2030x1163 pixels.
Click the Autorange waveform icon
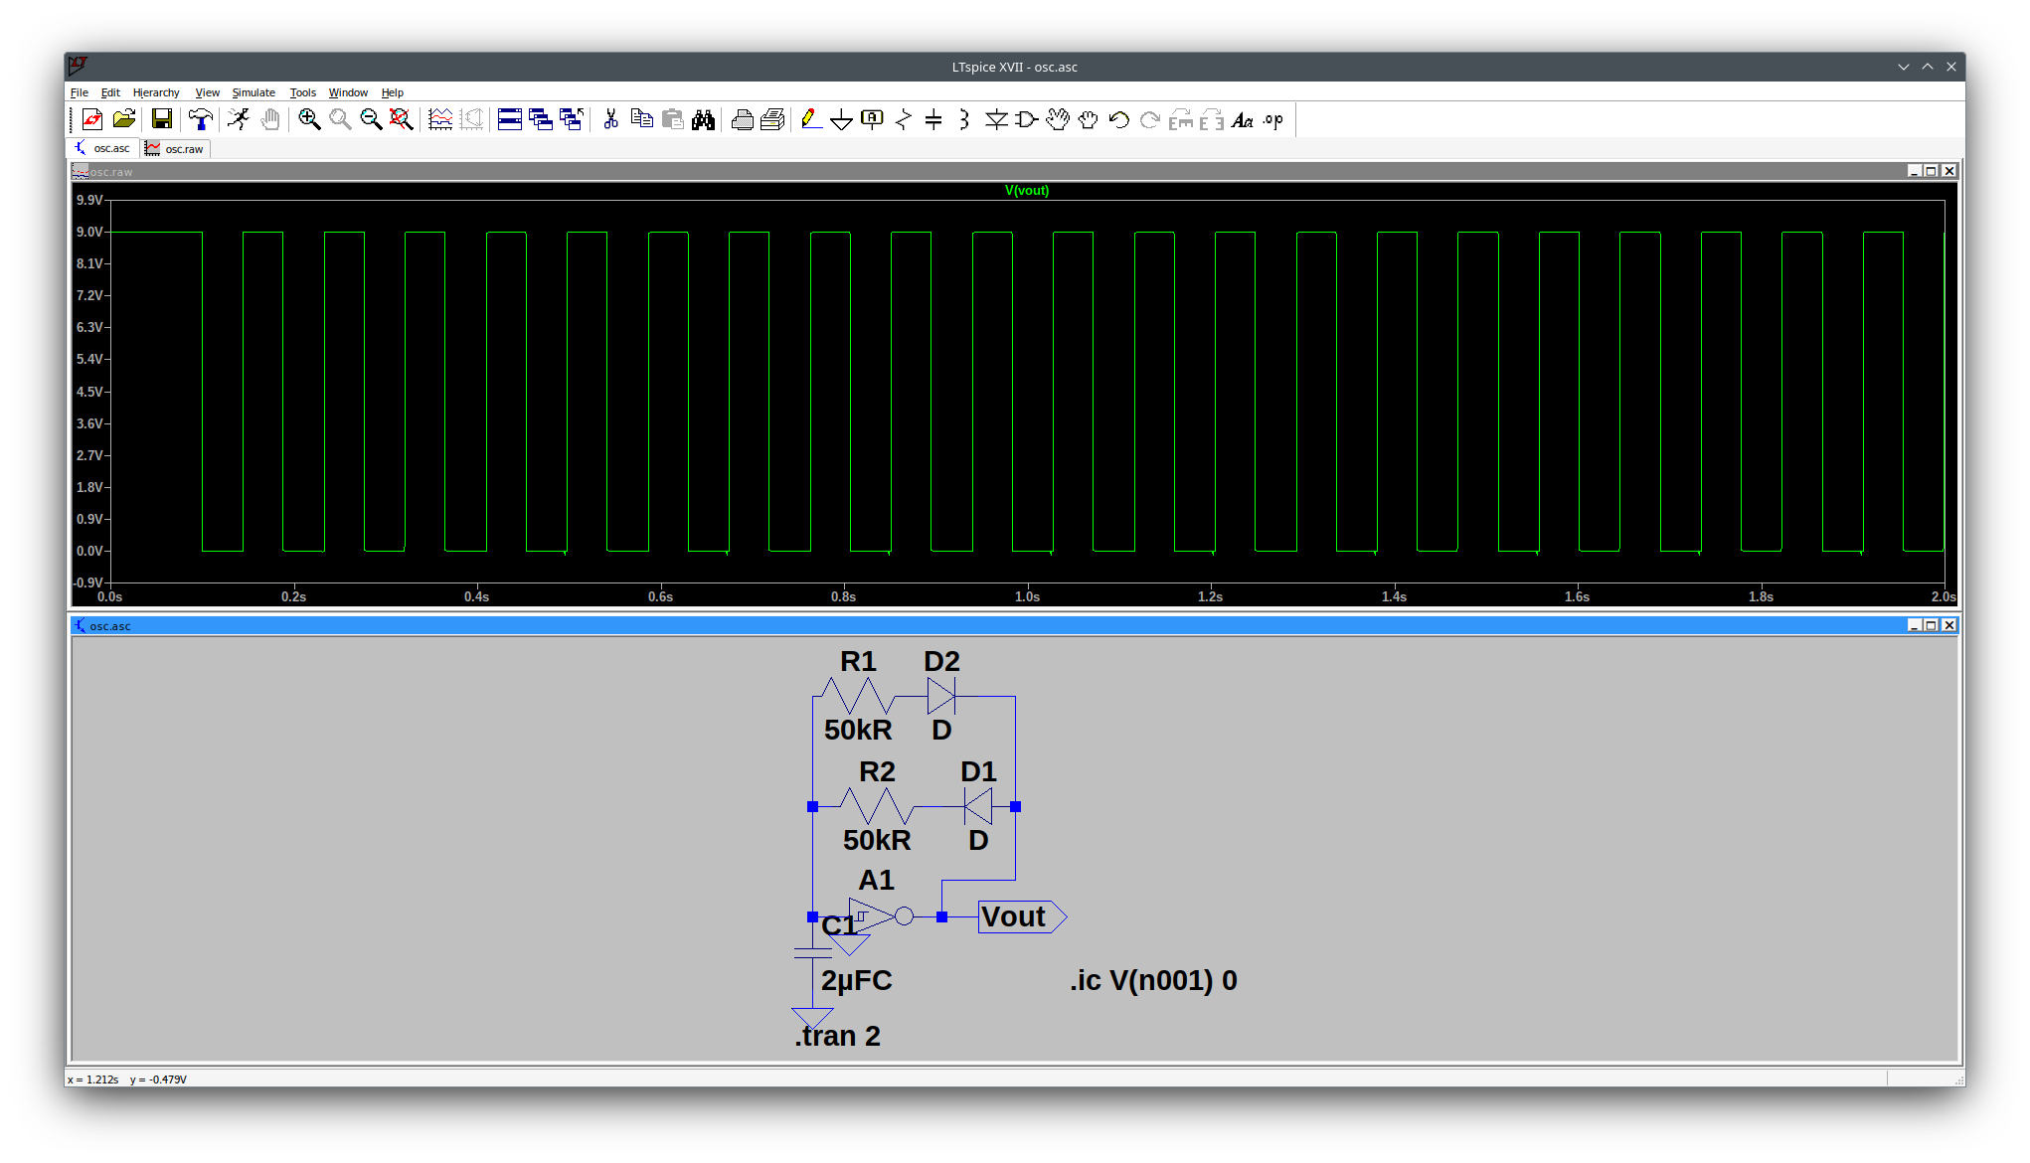(440, 120)
